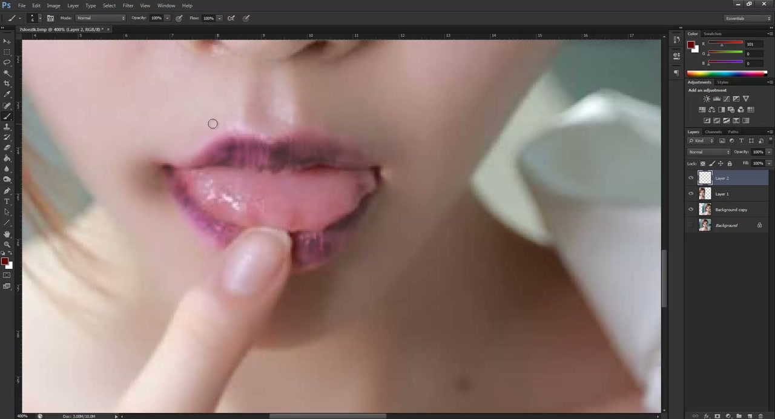Hide Layer 2 visibility eye
Image resolution: width=775 pixels, height=419 pixels.
[x=691, y=178]
